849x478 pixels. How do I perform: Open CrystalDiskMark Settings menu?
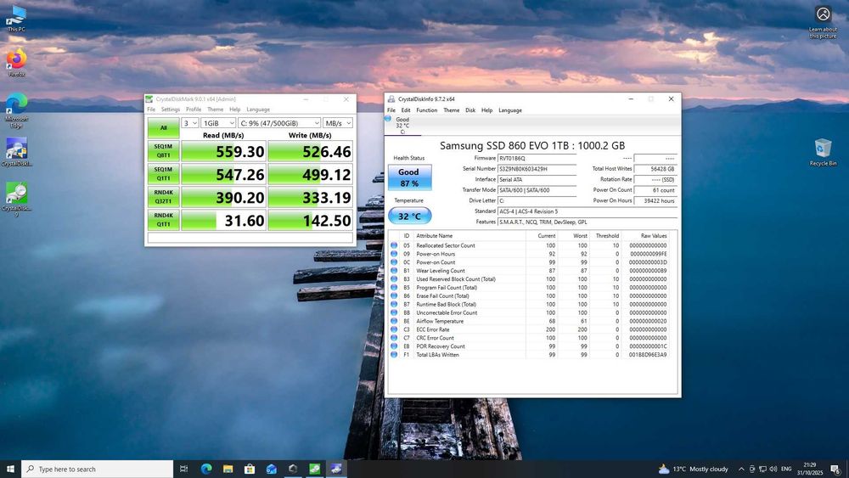pyautogui.click(x=170, y=110)
